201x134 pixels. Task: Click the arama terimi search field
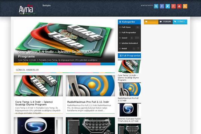pos(147,5)
